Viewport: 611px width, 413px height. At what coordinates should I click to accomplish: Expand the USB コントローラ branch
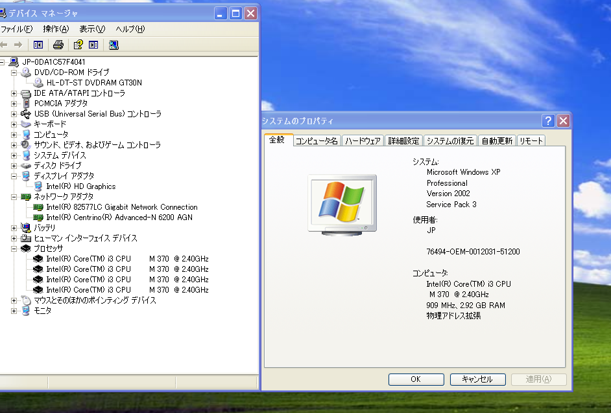[14, 114]
